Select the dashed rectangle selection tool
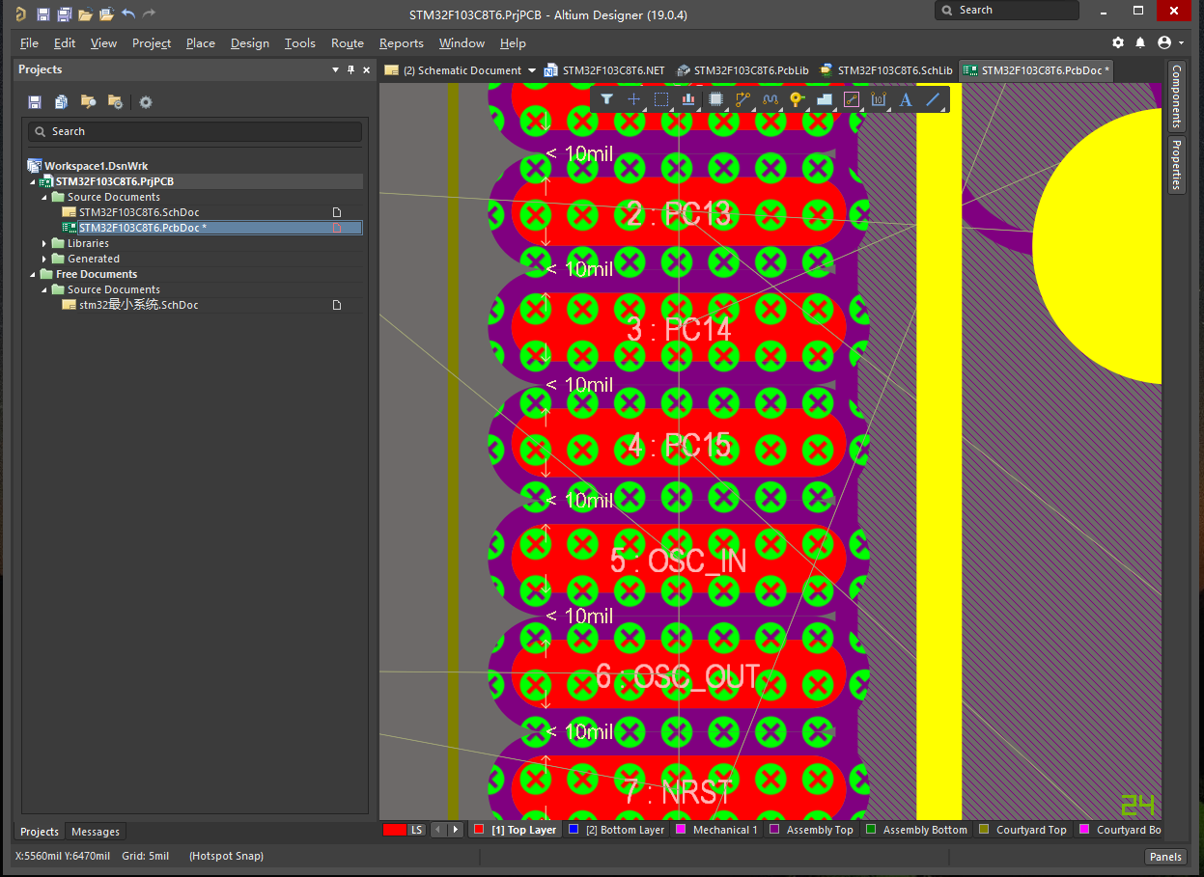The width and height of the screenshot is (1204, 877). click(661, 99)
